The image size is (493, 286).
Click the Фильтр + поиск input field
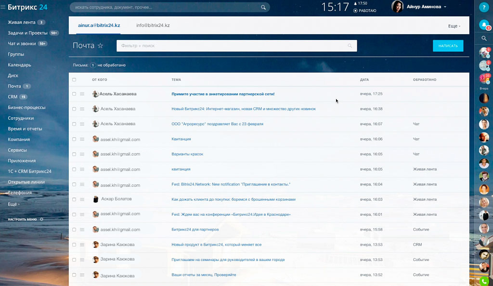[x=231, y=46]
